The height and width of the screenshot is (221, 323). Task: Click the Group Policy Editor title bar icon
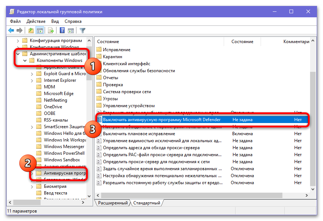coord(12,12)
